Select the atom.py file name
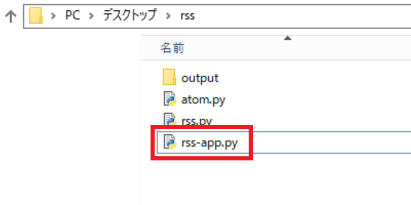The width and height of the screenshot is (411, 205). coord(203,100)
